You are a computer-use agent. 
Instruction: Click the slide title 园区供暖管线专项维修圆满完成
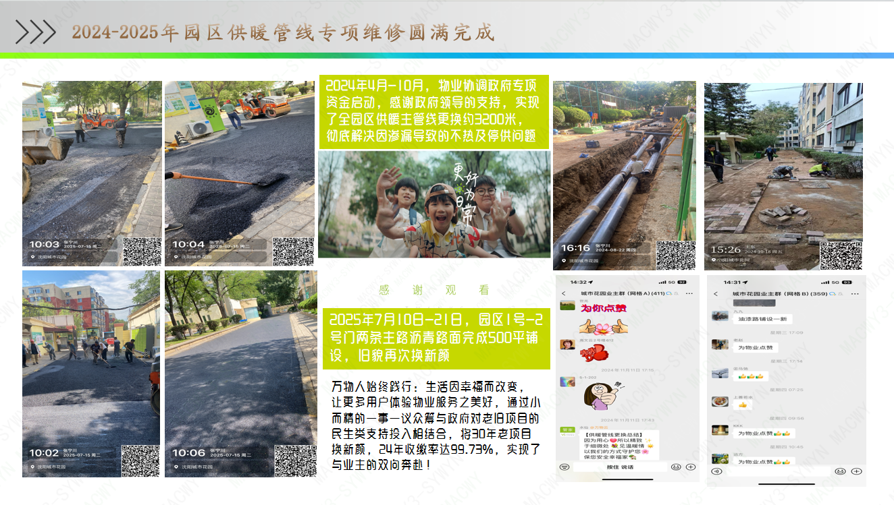[283, 32]
